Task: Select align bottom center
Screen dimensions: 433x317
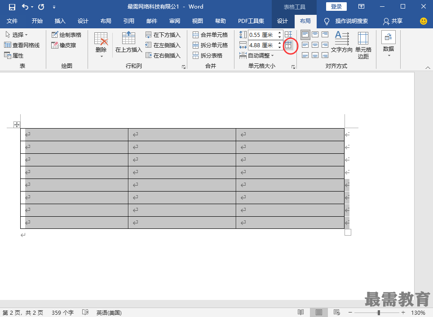Action: (315, 55)
